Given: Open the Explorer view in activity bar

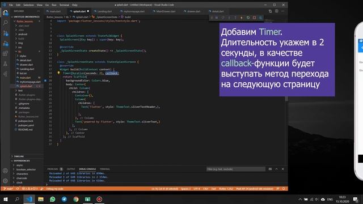Looking at the screenshot, I should [x=5, y=12].
